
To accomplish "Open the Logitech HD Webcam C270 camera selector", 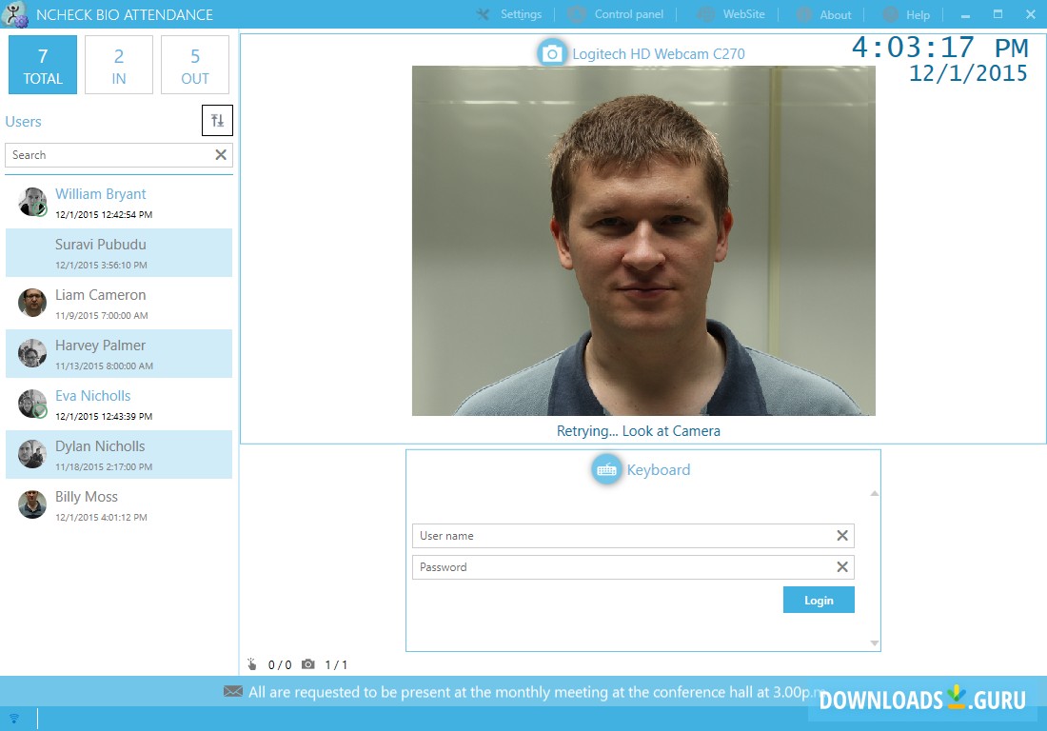I will (552, 53).
